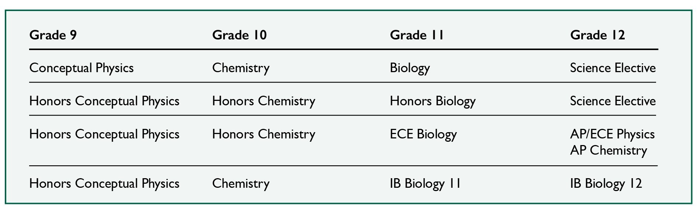
Task: Select Science Elective in the first row
Action: [613, 68]
